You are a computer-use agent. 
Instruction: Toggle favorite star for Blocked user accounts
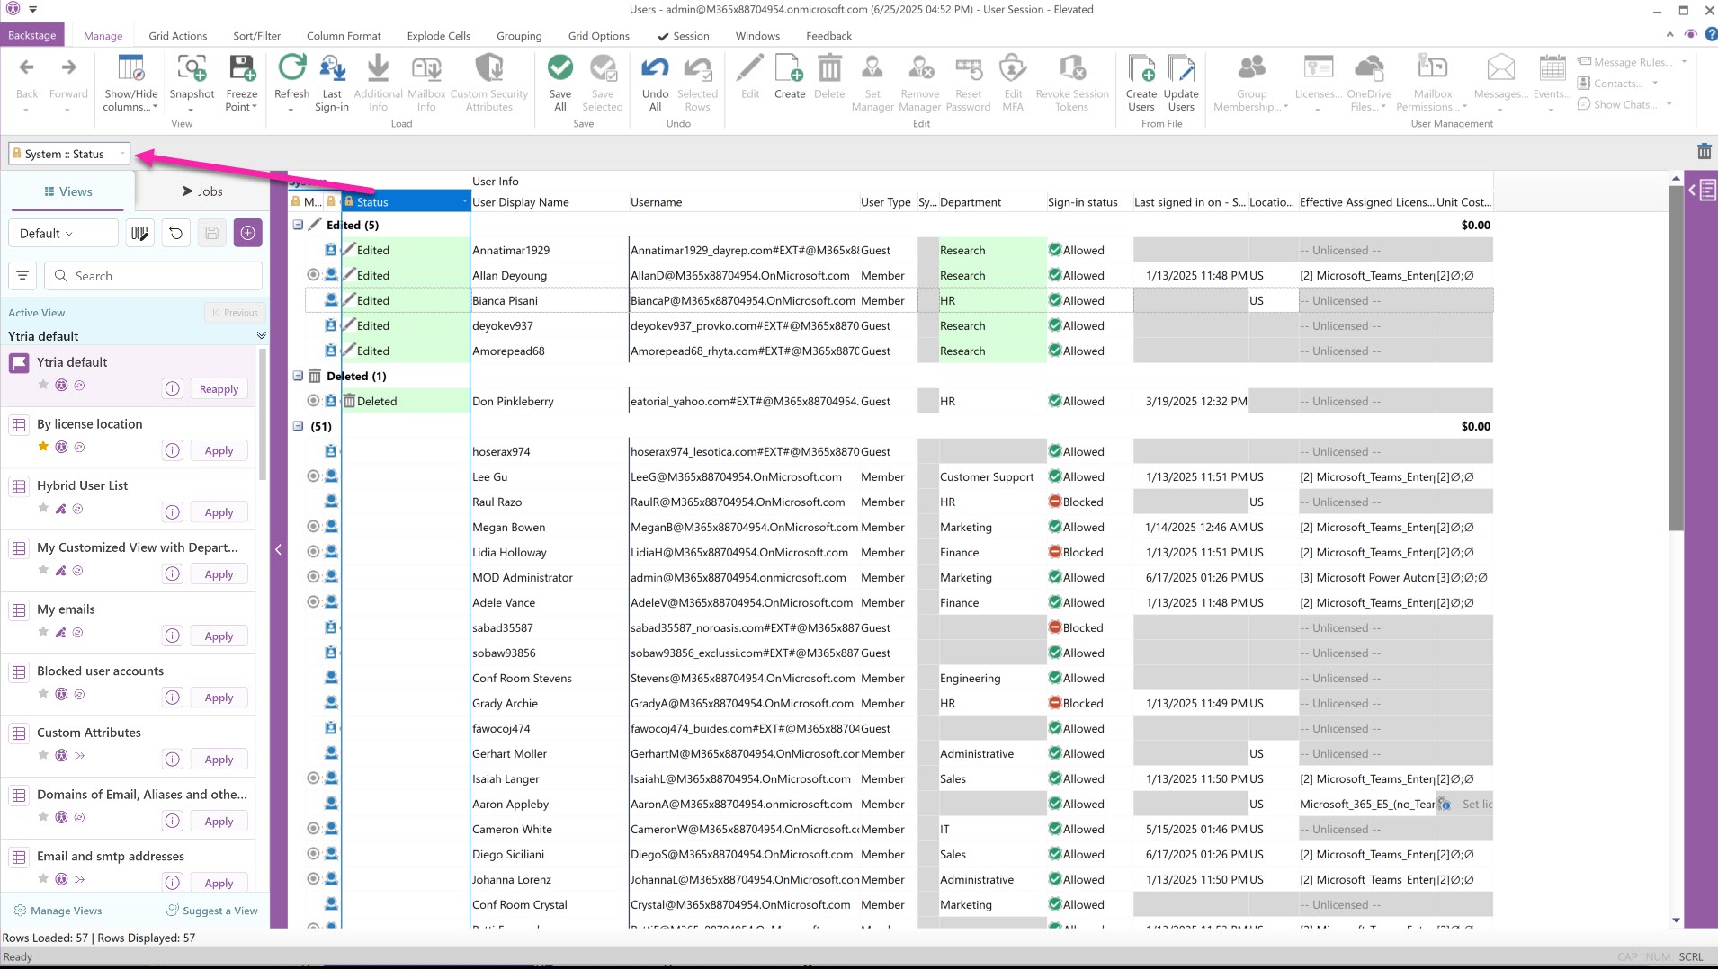[x=43, y=694]
